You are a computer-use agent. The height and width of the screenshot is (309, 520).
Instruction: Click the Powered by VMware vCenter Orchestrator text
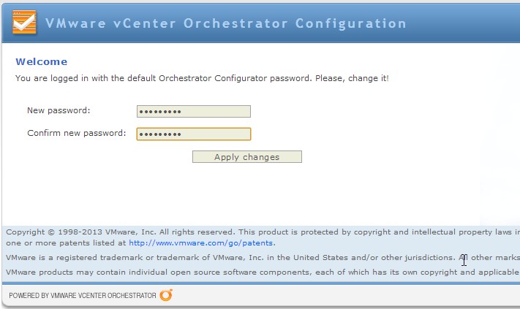[82, 296]
